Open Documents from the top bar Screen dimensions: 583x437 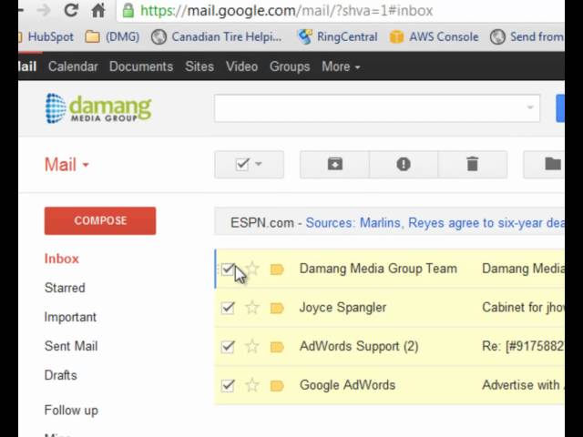[x=141, y=66]
